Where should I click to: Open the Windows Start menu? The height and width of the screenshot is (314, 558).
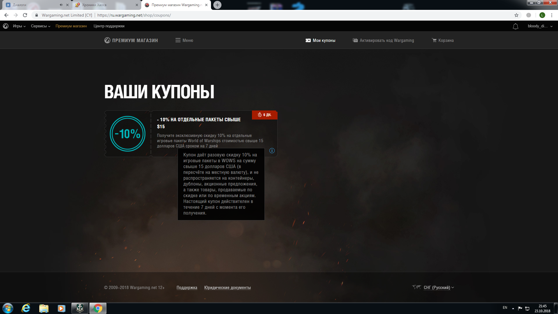point(8,308)
